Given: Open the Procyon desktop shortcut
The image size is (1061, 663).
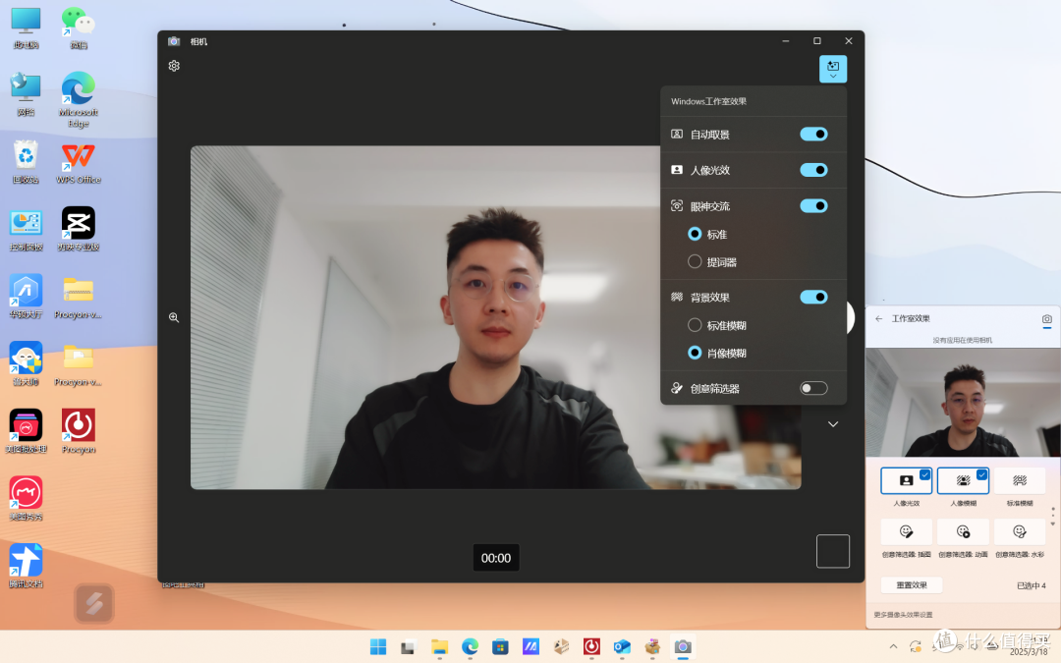Looking at the screenshot, I should pyautogui.click(x=79, y=431).
